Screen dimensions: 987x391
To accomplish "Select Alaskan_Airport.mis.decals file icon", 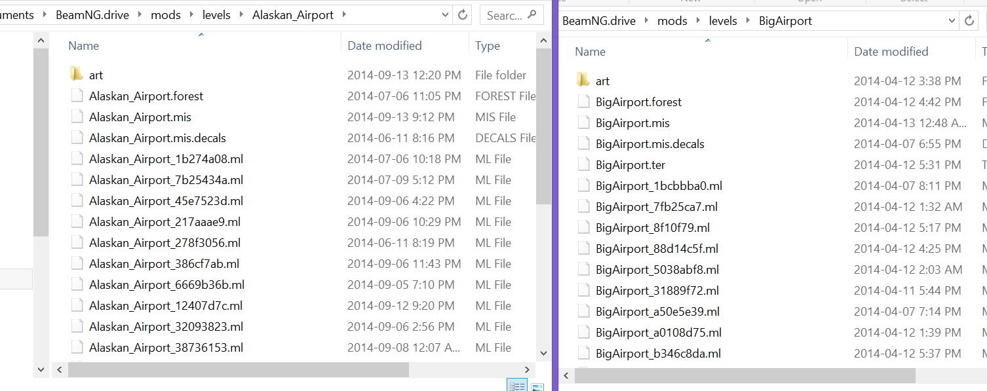I will click(x=77, y=138).
